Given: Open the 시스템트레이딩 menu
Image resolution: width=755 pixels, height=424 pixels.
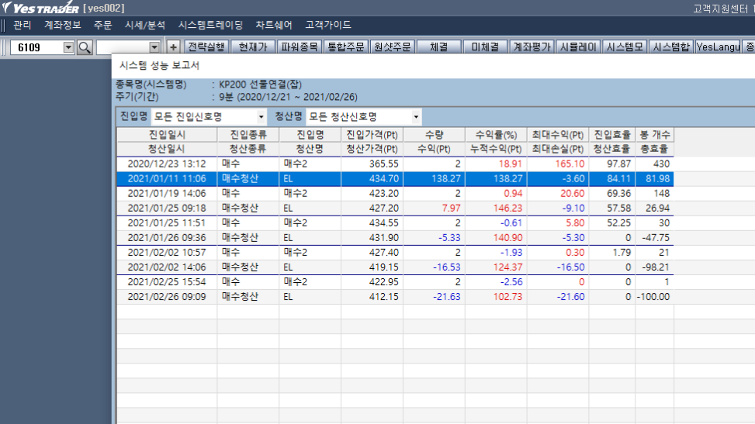Looking at the screenshot, I should click(210, 25).
